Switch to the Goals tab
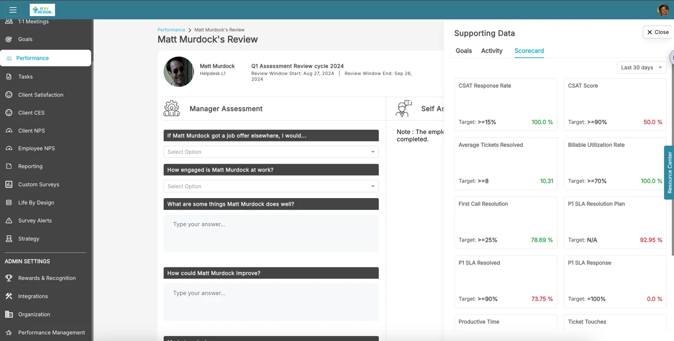 pyautogui.click(x=464, y=51)
